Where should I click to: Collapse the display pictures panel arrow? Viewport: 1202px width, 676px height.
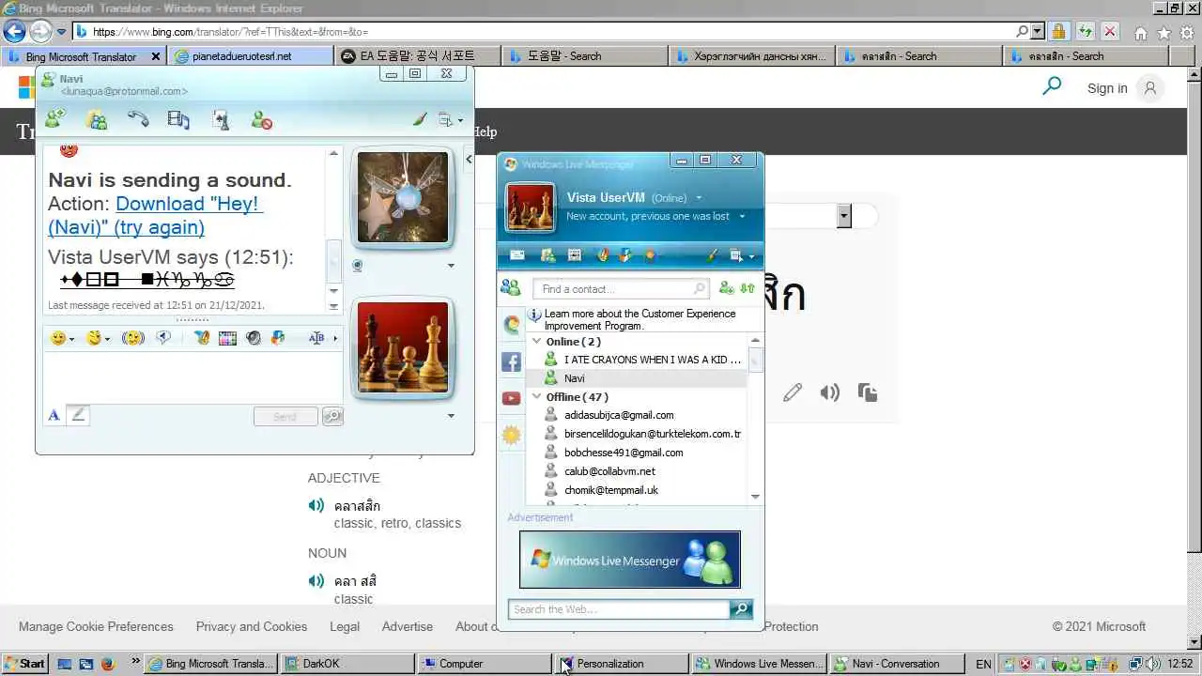point(469,160)
